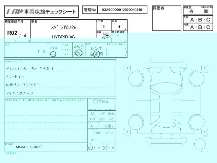Click the first blank line of the 検査・不具合 notes area

[x=46, y=106]
